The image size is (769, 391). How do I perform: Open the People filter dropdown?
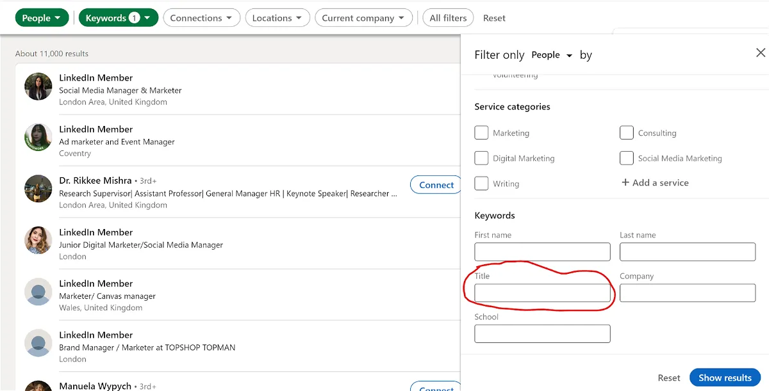[x=42, y=18]
